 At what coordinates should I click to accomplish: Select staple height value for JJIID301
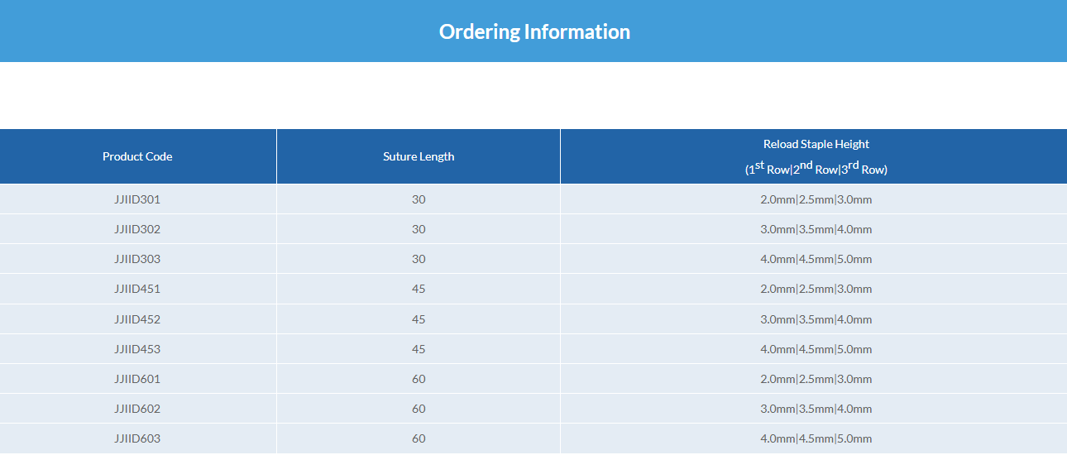point(816,199)
